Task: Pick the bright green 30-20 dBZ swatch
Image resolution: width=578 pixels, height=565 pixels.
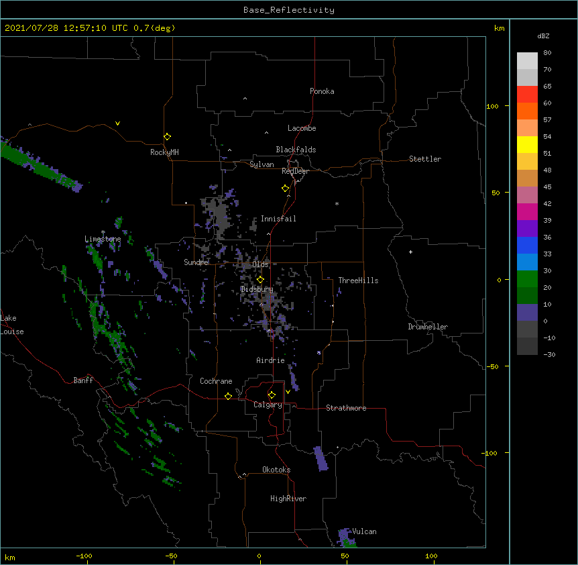Action: point(527,279)
